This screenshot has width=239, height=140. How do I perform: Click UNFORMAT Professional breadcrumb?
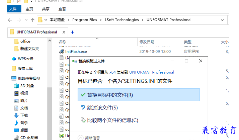tap(169, 20)
